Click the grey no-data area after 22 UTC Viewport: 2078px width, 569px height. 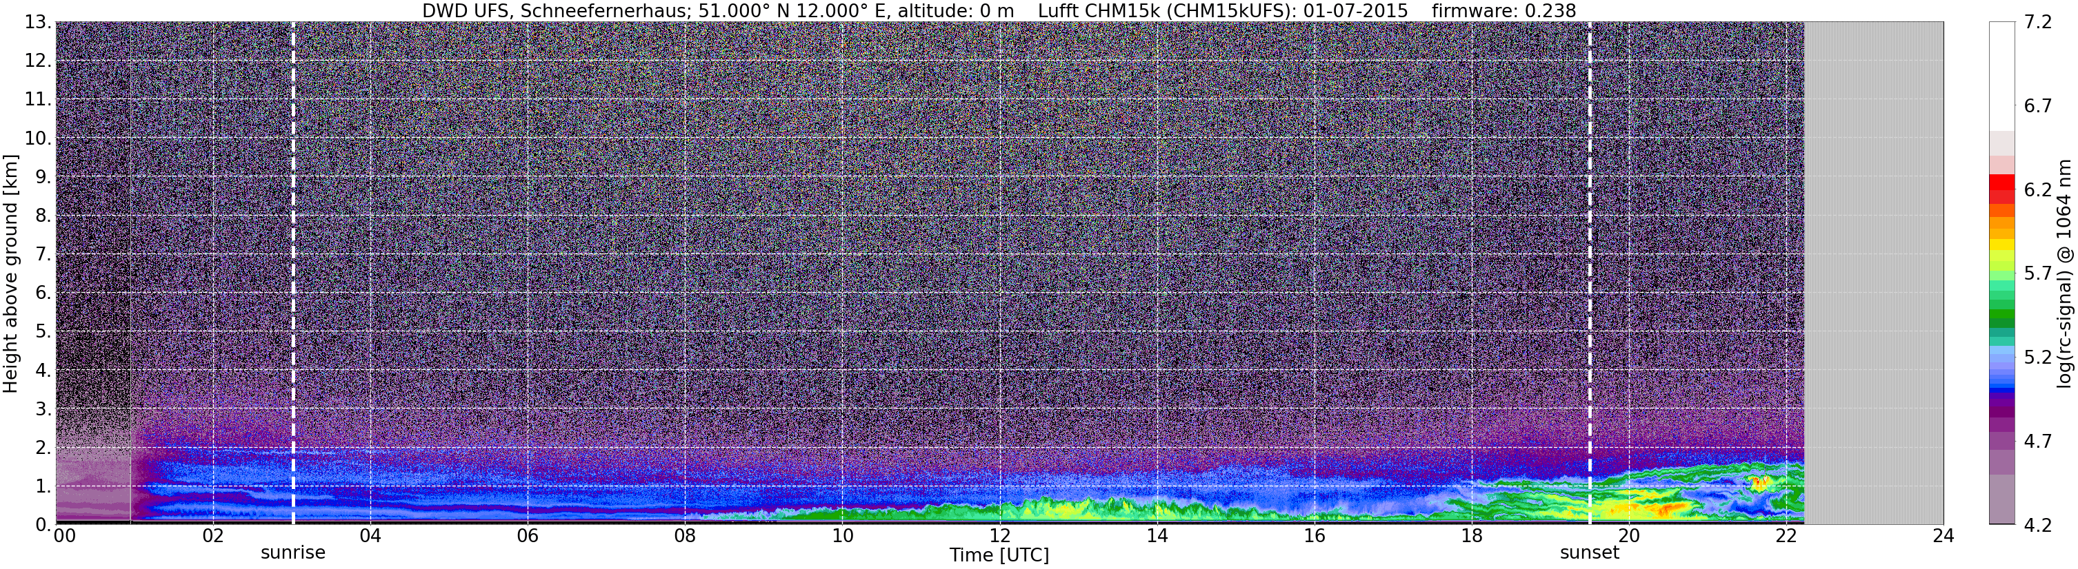(1873, 273)
